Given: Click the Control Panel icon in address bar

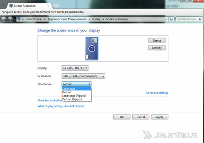Looking at the screenshot, I should [19, 19].
